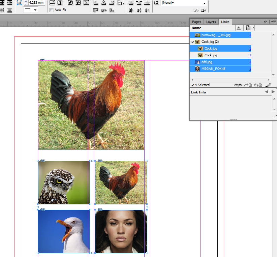Switch to the Pages tab
Viewport: 277px width, 257px height.
click(x=196, y=22)
